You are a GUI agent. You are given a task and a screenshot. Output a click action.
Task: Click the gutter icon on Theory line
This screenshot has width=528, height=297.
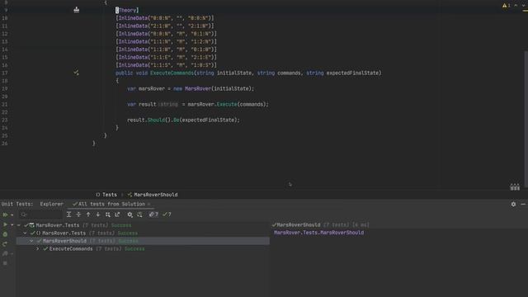[77, 10]
